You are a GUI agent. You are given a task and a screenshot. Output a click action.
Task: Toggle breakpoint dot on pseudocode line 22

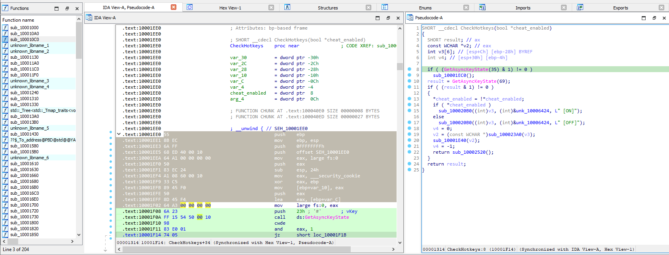[x=410, y=152]
